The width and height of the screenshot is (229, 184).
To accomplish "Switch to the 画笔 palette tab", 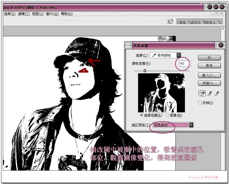I will tap(182, 22).
